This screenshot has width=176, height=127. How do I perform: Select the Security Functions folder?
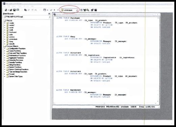[x=16, y=62]
